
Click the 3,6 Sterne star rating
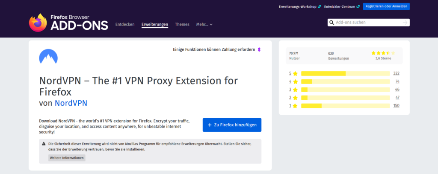click(x=383, y=53)
